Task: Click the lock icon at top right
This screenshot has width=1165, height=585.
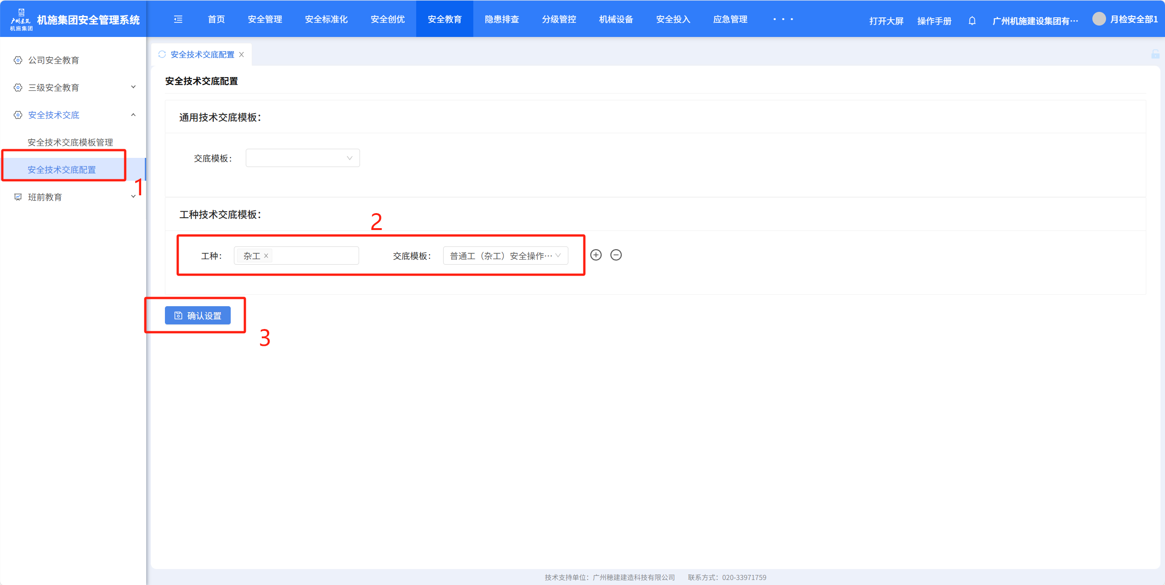Action: point(1155,54)
